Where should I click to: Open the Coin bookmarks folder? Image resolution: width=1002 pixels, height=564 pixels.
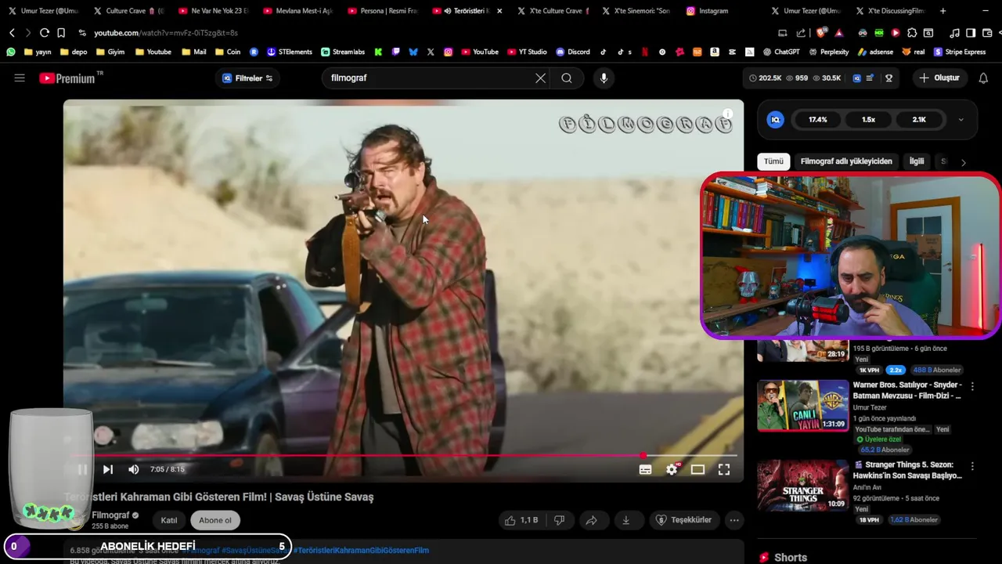tap(227, 52)
